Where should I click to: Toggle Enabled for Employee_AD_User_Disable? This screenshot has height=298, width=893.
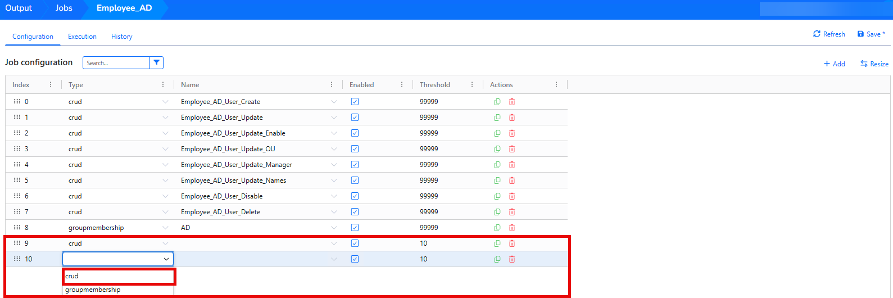tap(355, 196)
